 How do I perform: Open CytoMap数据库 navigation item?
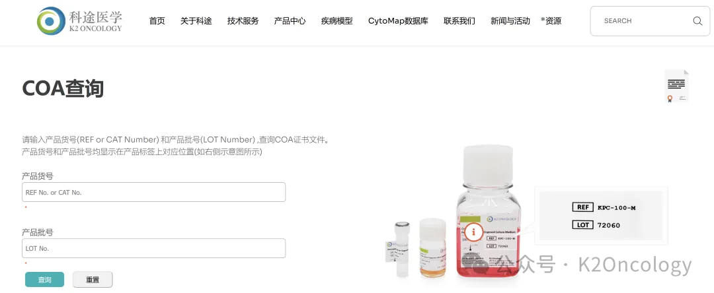click(399, 21)
